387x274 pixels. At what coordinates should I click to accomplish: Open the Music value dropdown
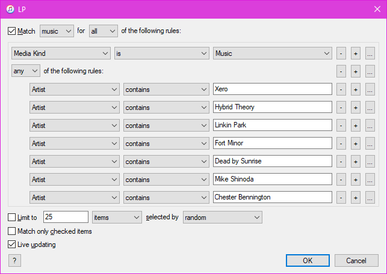pyautogui.click(x=273, y=53)
